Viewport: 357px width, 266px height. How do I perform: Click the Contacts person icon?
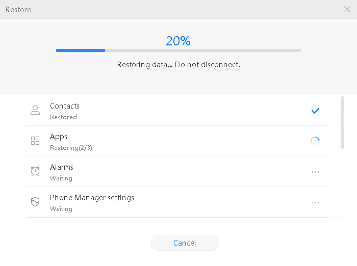click(x=35, y=111)
